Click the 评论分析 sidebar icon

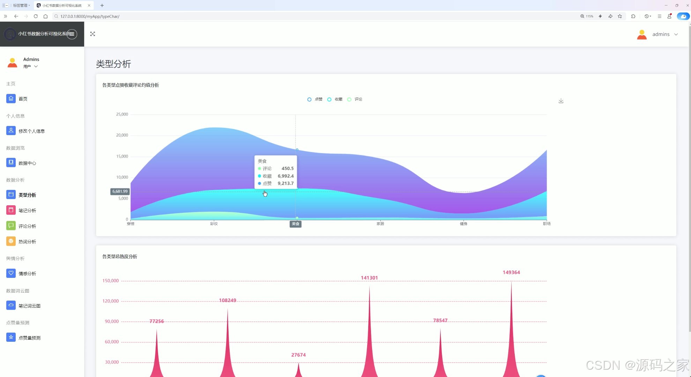11,226
